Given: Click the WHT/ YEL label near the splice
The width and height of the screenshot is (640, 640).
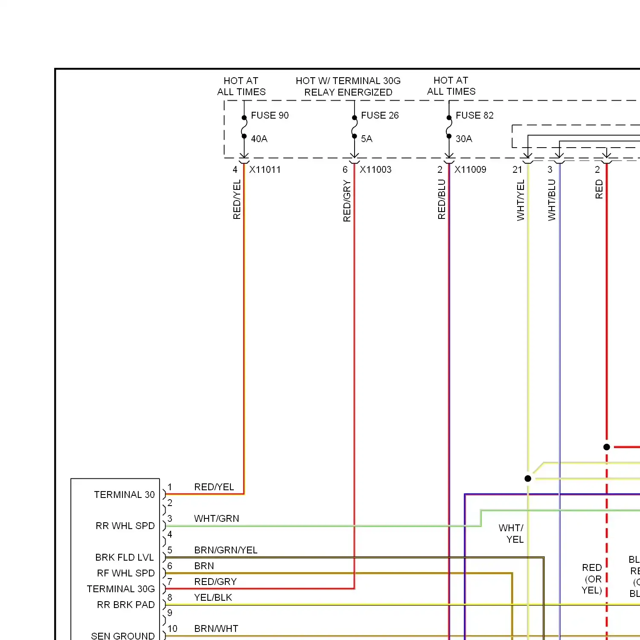Looking at the screenshot, I should (511, 534).
